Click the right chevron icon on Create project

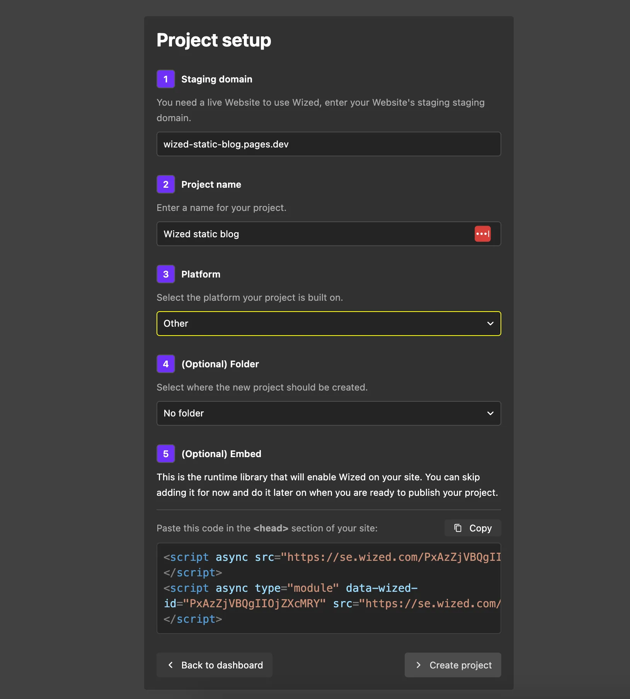pyautogui.click(x=418, y=665)
